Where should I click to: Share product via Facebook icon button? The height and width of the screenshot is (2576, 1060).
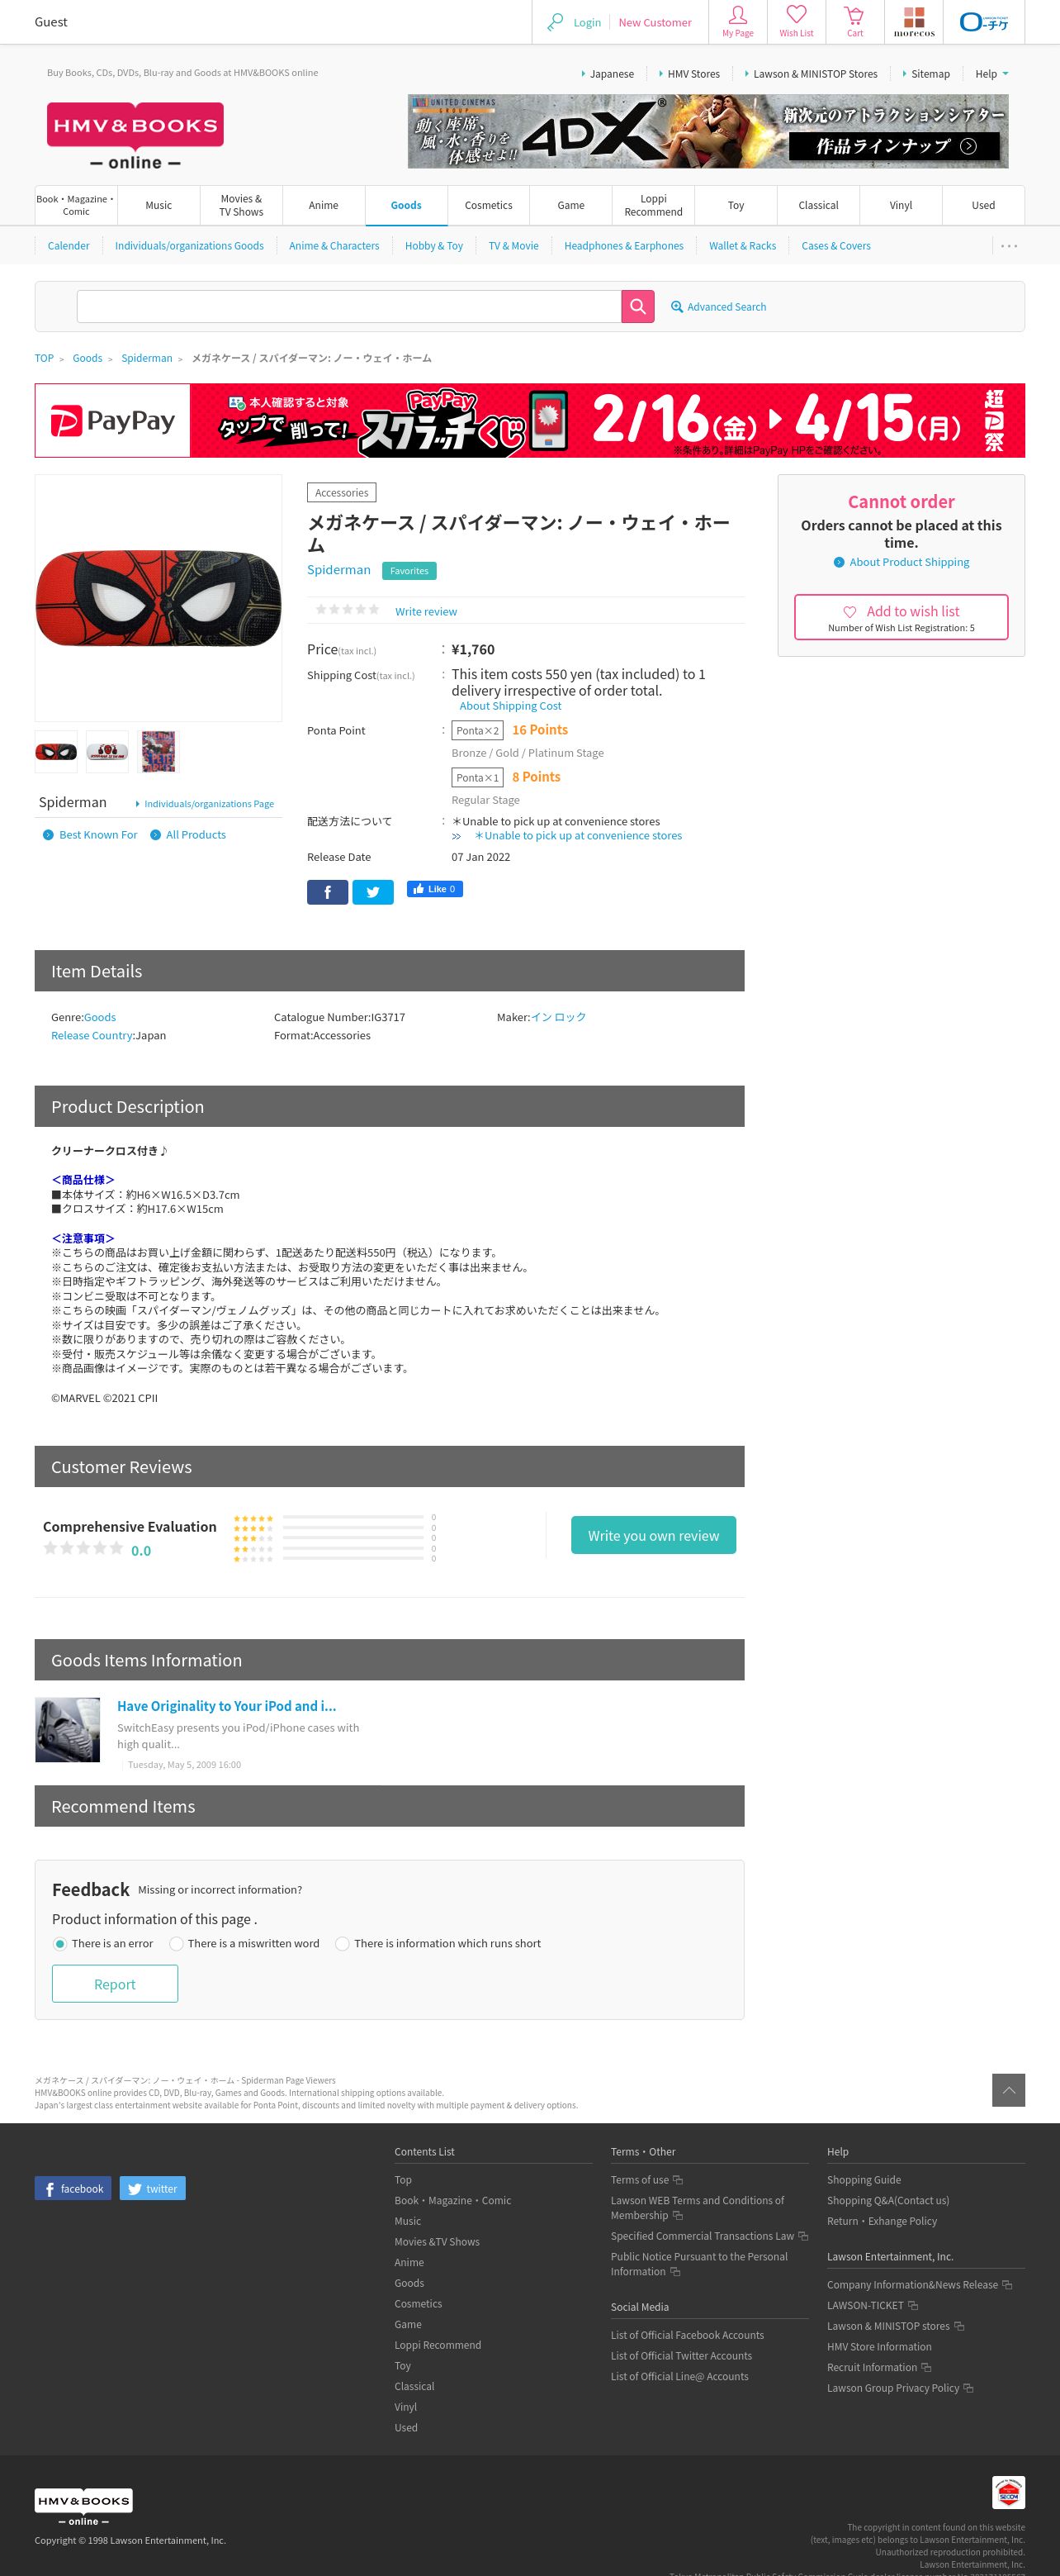(x=328, y=891)
